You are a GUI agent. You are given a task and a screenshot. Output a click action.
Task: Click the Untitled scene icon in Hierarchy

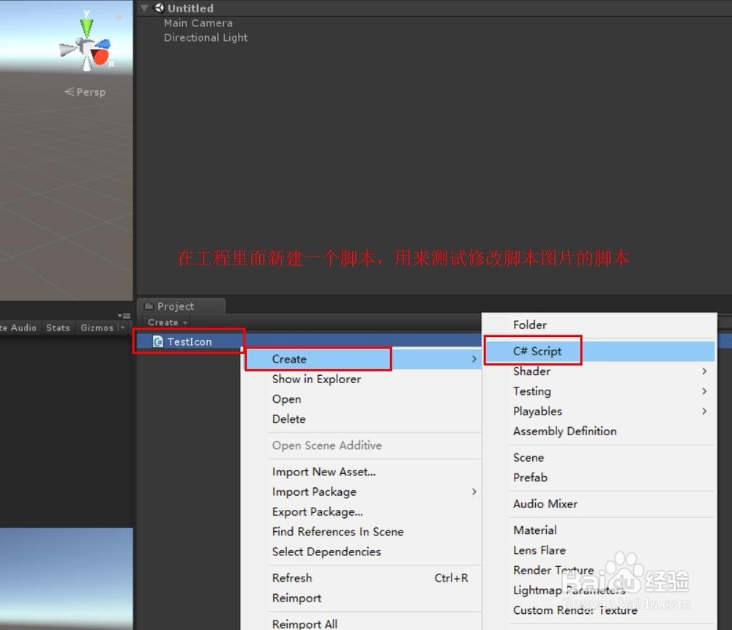[159, 8]
